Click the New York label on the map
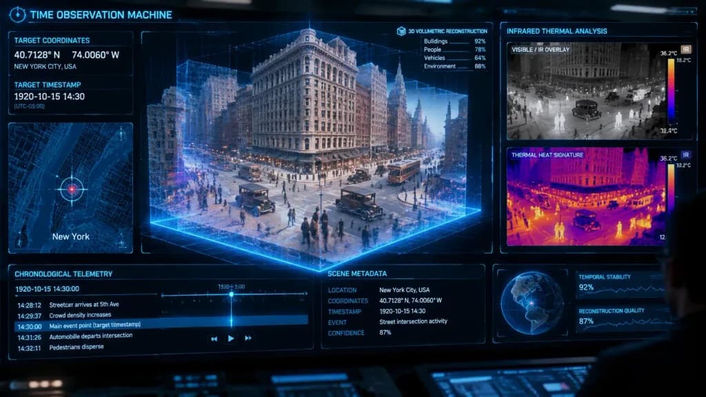Image resolution: width=706 pixels, height=397 pixels. tap(71, 236)
